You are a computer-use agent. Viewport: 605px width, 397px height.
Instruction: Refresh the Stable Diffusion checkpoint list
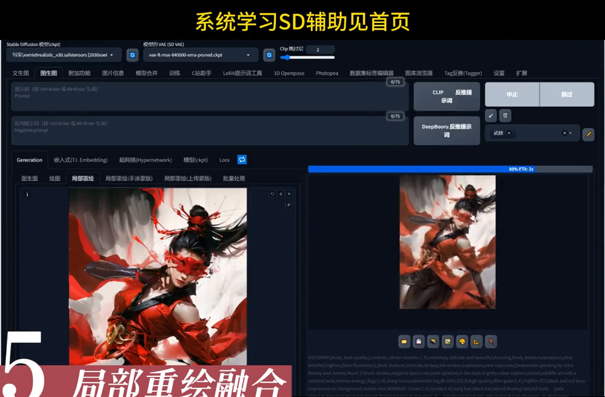point(132,55)
